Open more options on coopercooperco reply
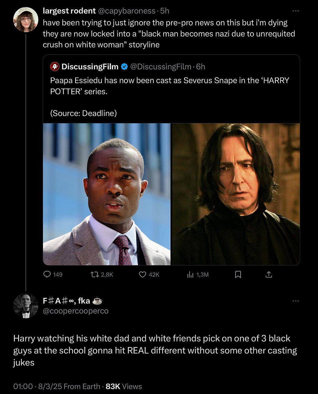The height and width of the screenshot is (394, 318). click(296, 301)
